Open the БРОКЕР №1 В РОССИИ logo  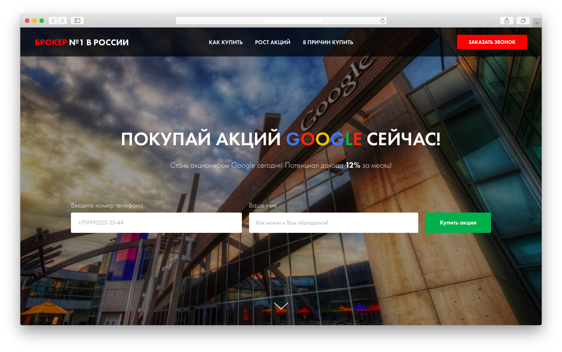point(82,42)
